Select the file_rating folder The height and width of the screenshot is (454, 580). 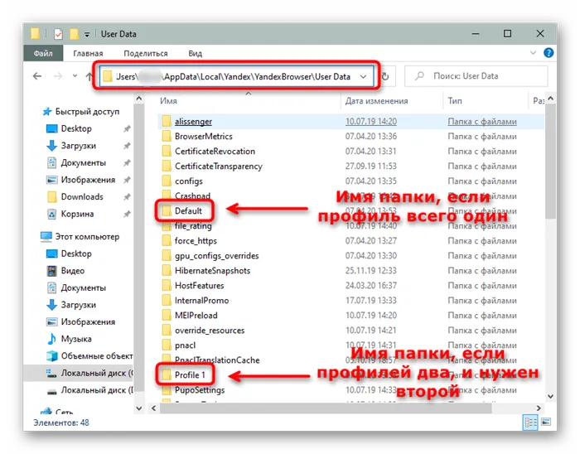(193, 226)
